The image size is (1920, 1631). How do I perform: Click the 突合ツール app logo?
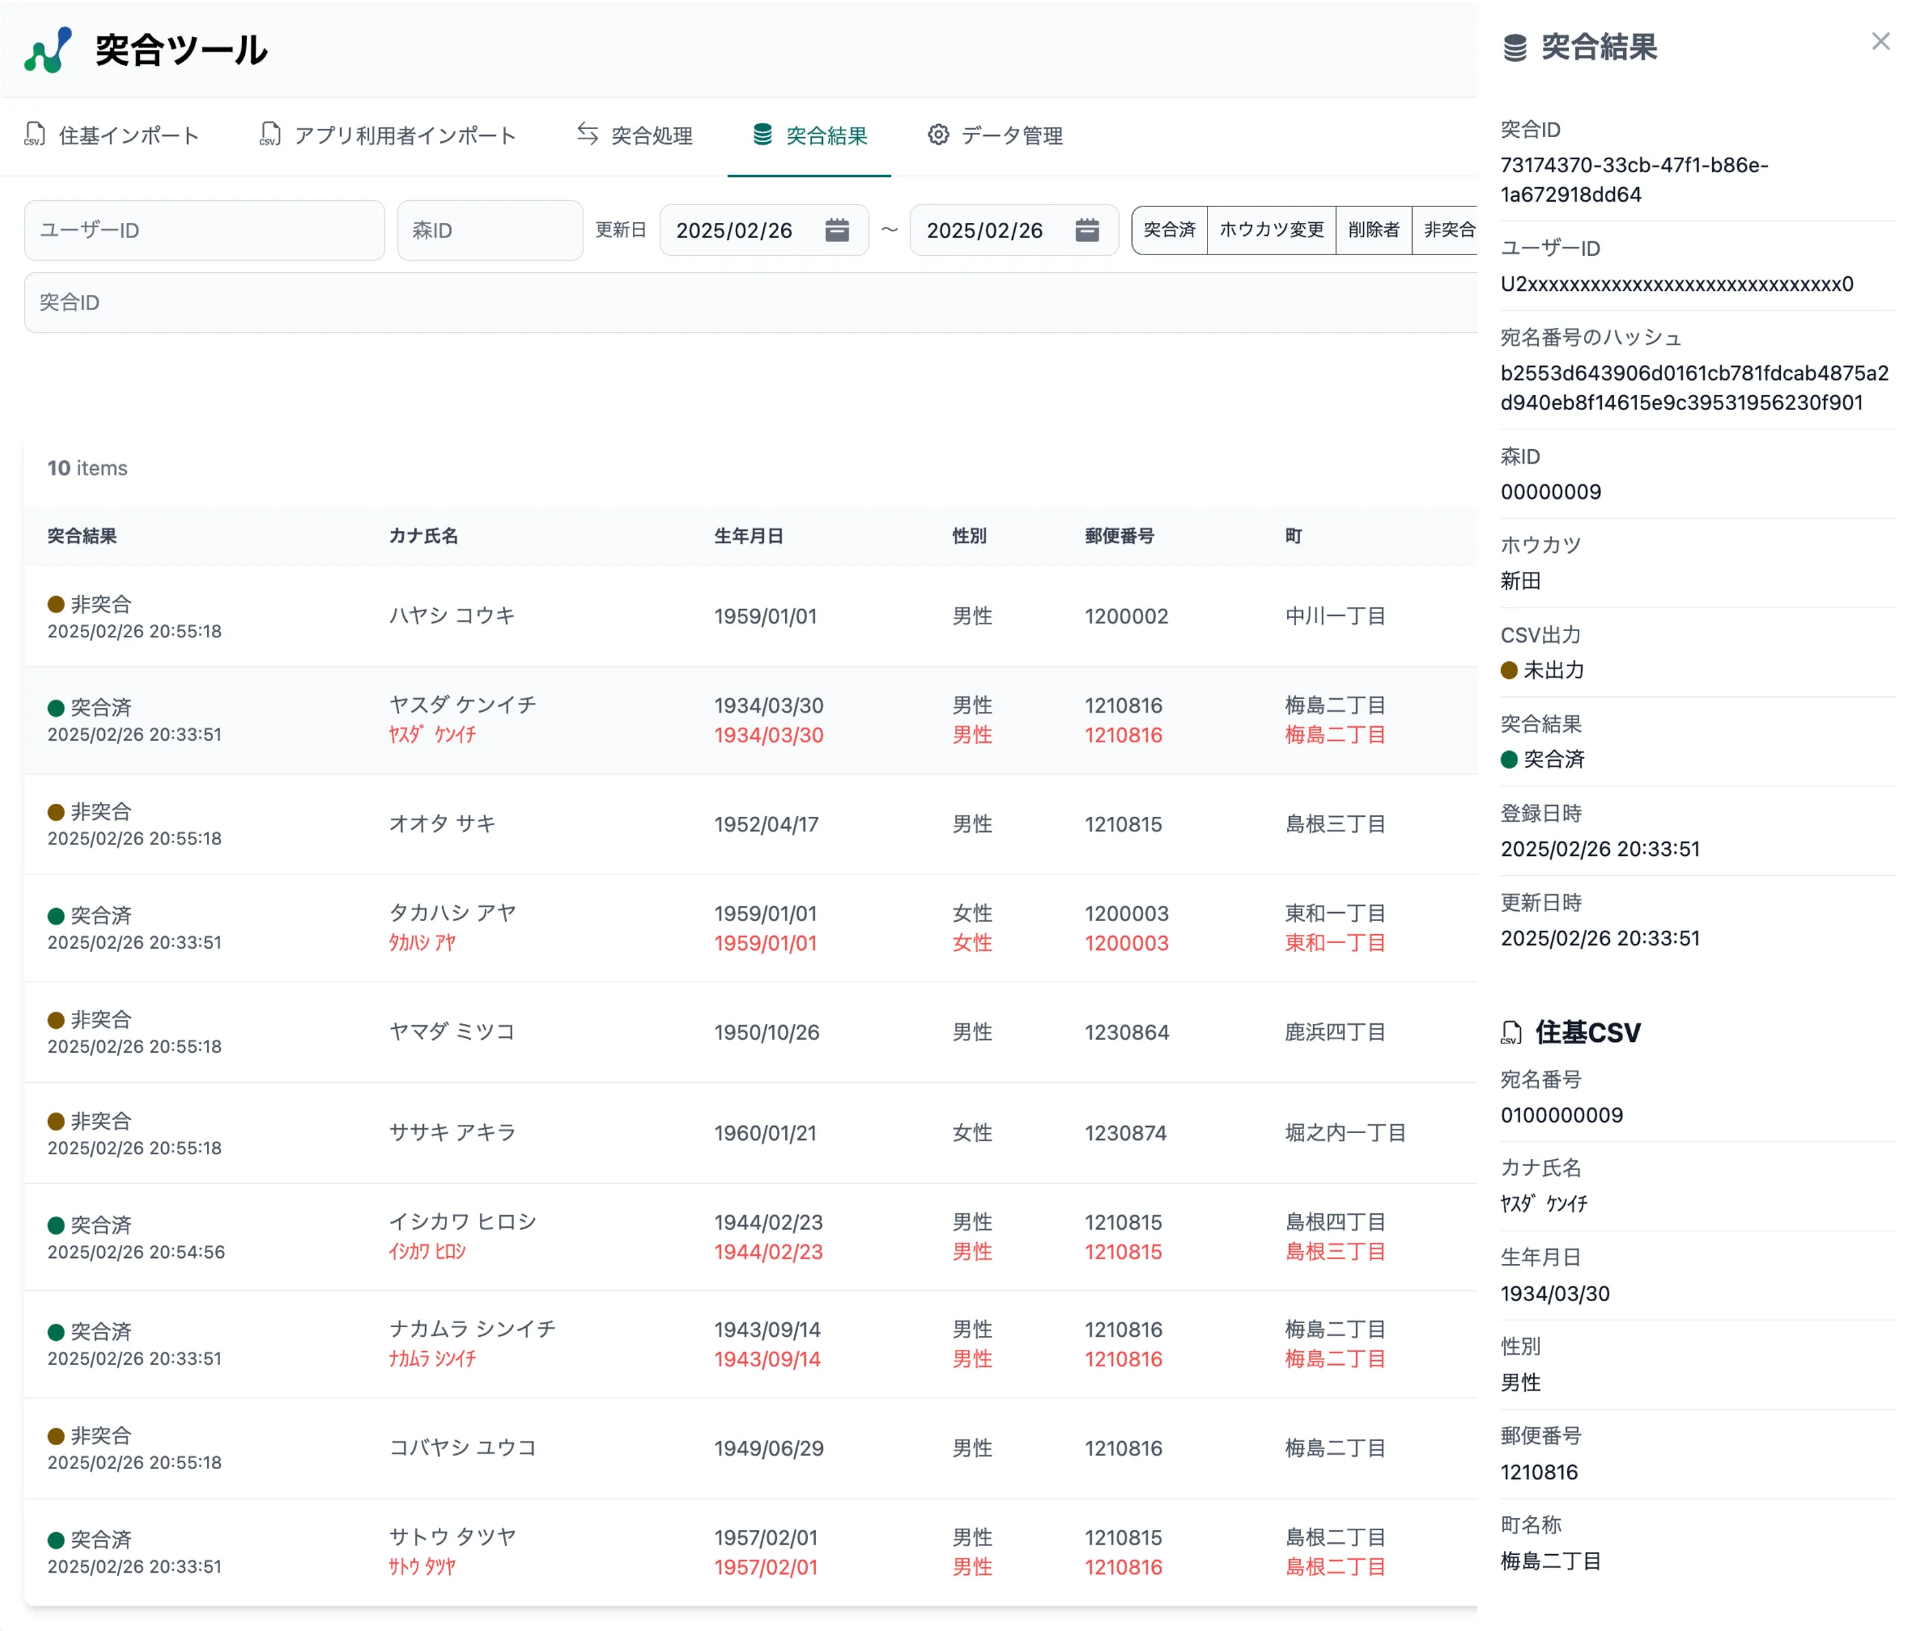tap(47, 50)
